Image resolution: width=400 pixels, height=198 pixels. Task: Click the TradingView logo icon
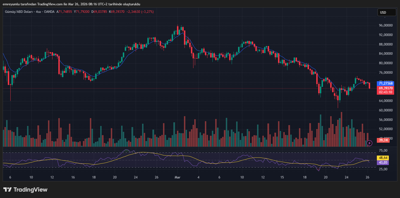[x=7, y=190]
